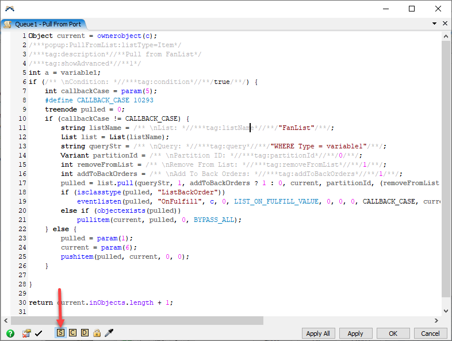Click "int a = variable1;" line

[x=64, y=72]
